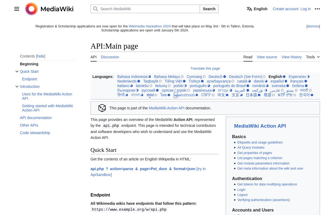The width and height of the screenshot is (334, 215).
Task: Open the MediaWiki Action API panel heading
Action: (260, 126)
